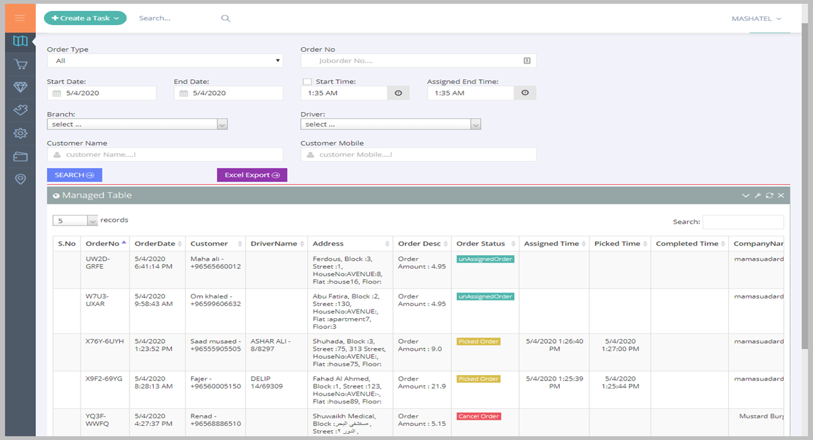Click the Customer Name input field
The image size is (813, 440).
pos(165,154)
